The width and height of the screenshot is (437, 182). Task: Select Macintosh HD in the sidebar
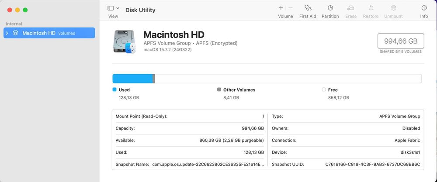pyautogui.click(x=39, y=33)
